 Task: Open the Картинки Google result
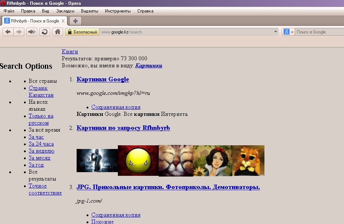click(103, 79)
